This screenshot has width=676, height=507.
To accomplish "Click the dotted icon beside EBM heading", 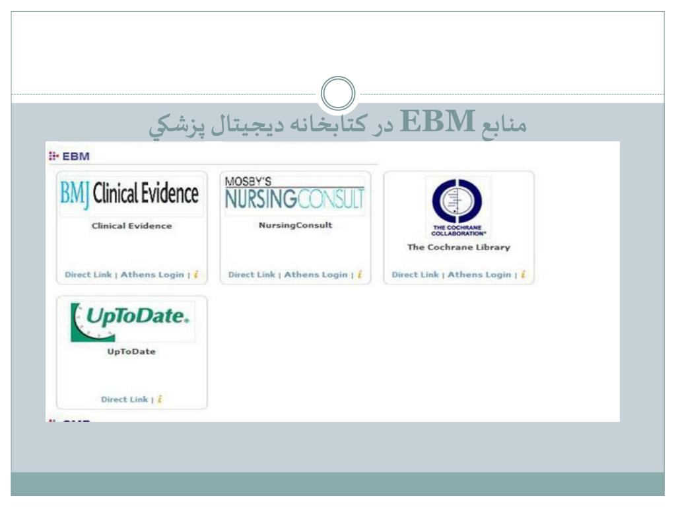I will tap(53, 156).
